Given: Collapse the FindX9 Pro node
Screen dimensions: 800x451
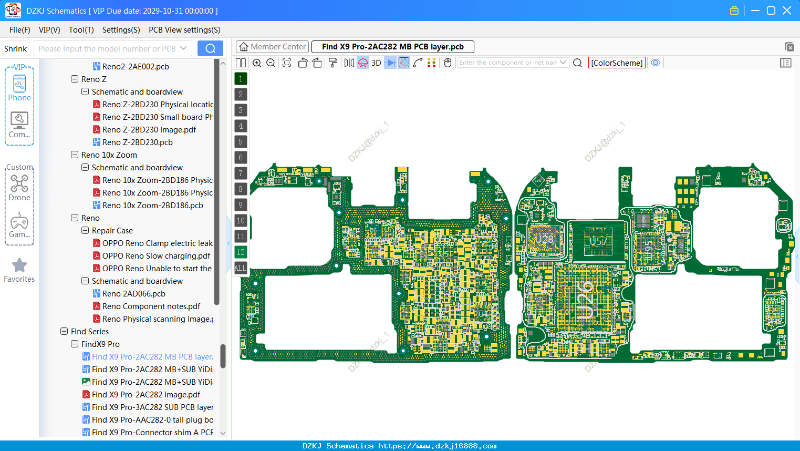Looking at the screenshot, I should point(75,344).
